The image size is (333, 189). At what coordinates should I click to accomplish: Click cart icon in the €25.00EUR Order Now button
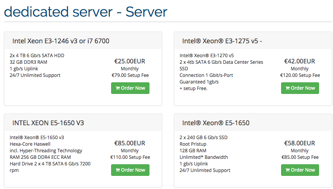[x=118, y=88]
